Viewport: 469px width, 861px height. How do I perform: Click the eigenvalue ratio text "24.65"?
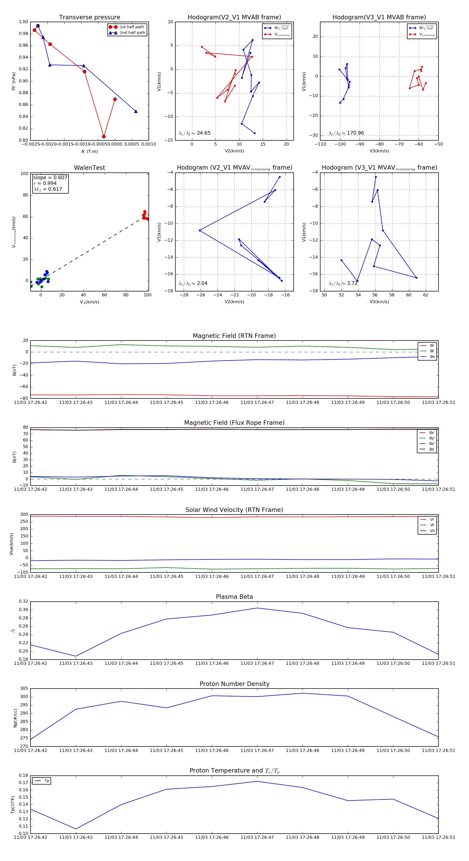(x=203, y=133)
